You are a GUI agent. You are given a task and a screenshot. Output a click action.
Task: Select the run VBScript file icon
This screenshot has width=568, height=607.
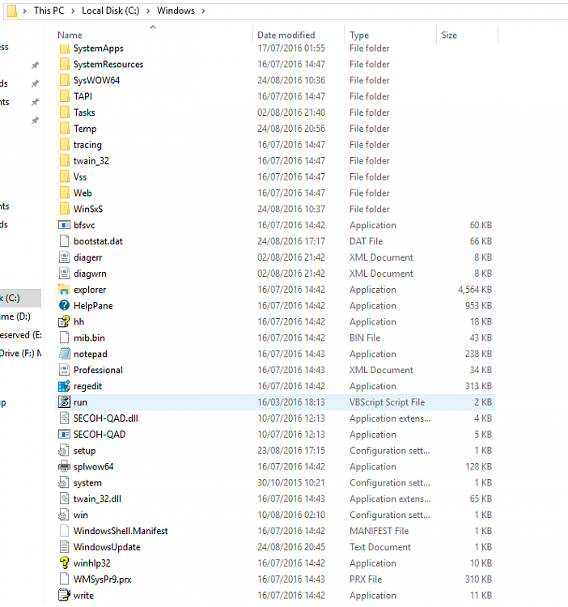[64, 401]
